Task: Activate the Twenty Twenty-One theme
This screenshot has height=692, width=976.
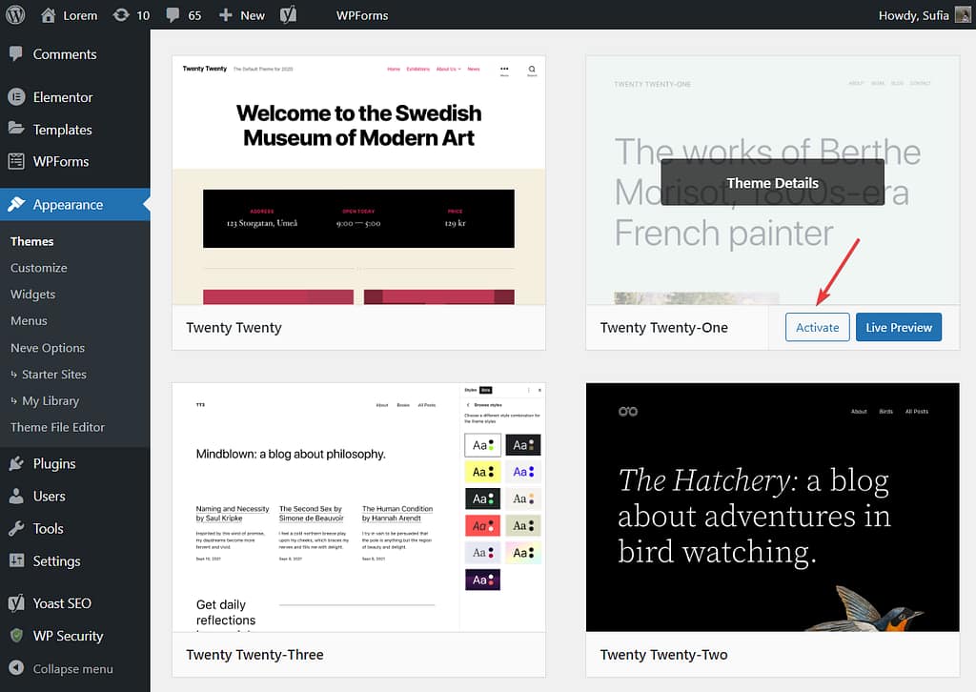Action: coord(817,327)
